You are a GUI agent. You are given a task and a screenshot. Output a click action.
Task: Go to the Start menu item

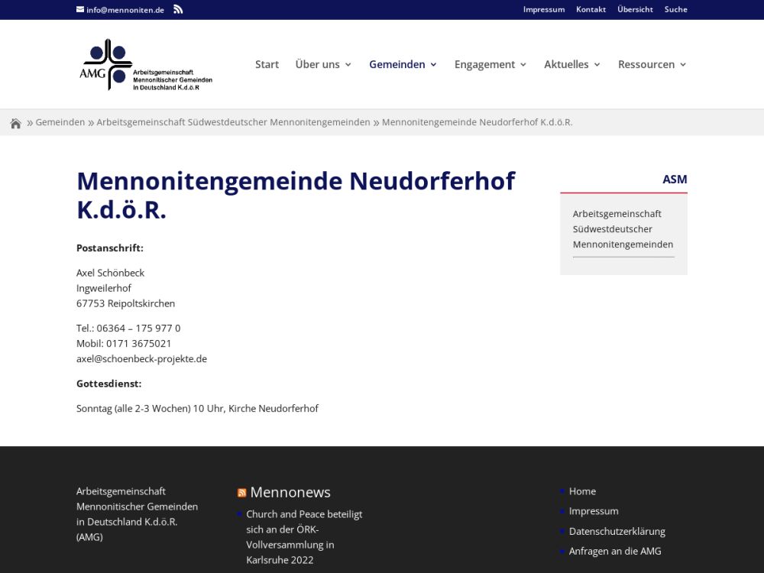pos(267,65)
